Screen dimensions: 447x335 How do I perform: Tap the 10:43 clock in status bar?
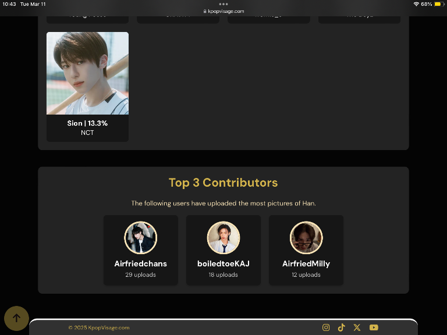pyautogui.click(x=9, y=4)
